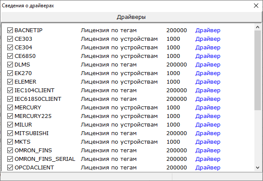263x181 pixels.
Task: Click the 200000 value in OMRON_FINS row
Action: [x=177, y=151]
